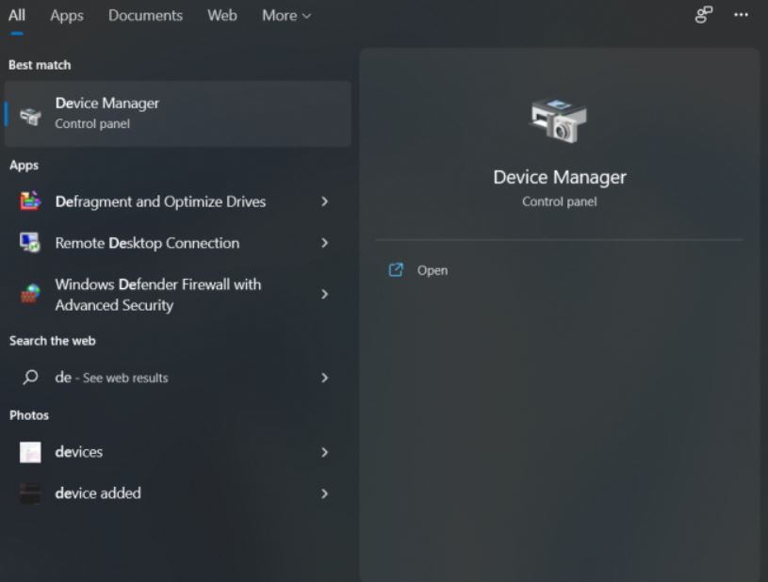
Task: Open the three-dot options menu
Action: (x=742, y=15)
